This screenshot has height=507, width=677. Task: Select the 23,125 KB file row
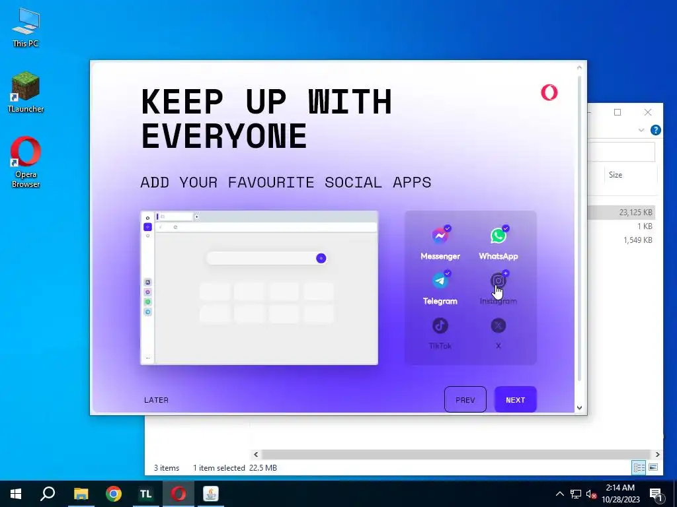pyautogui.click(x=621, y=212)
